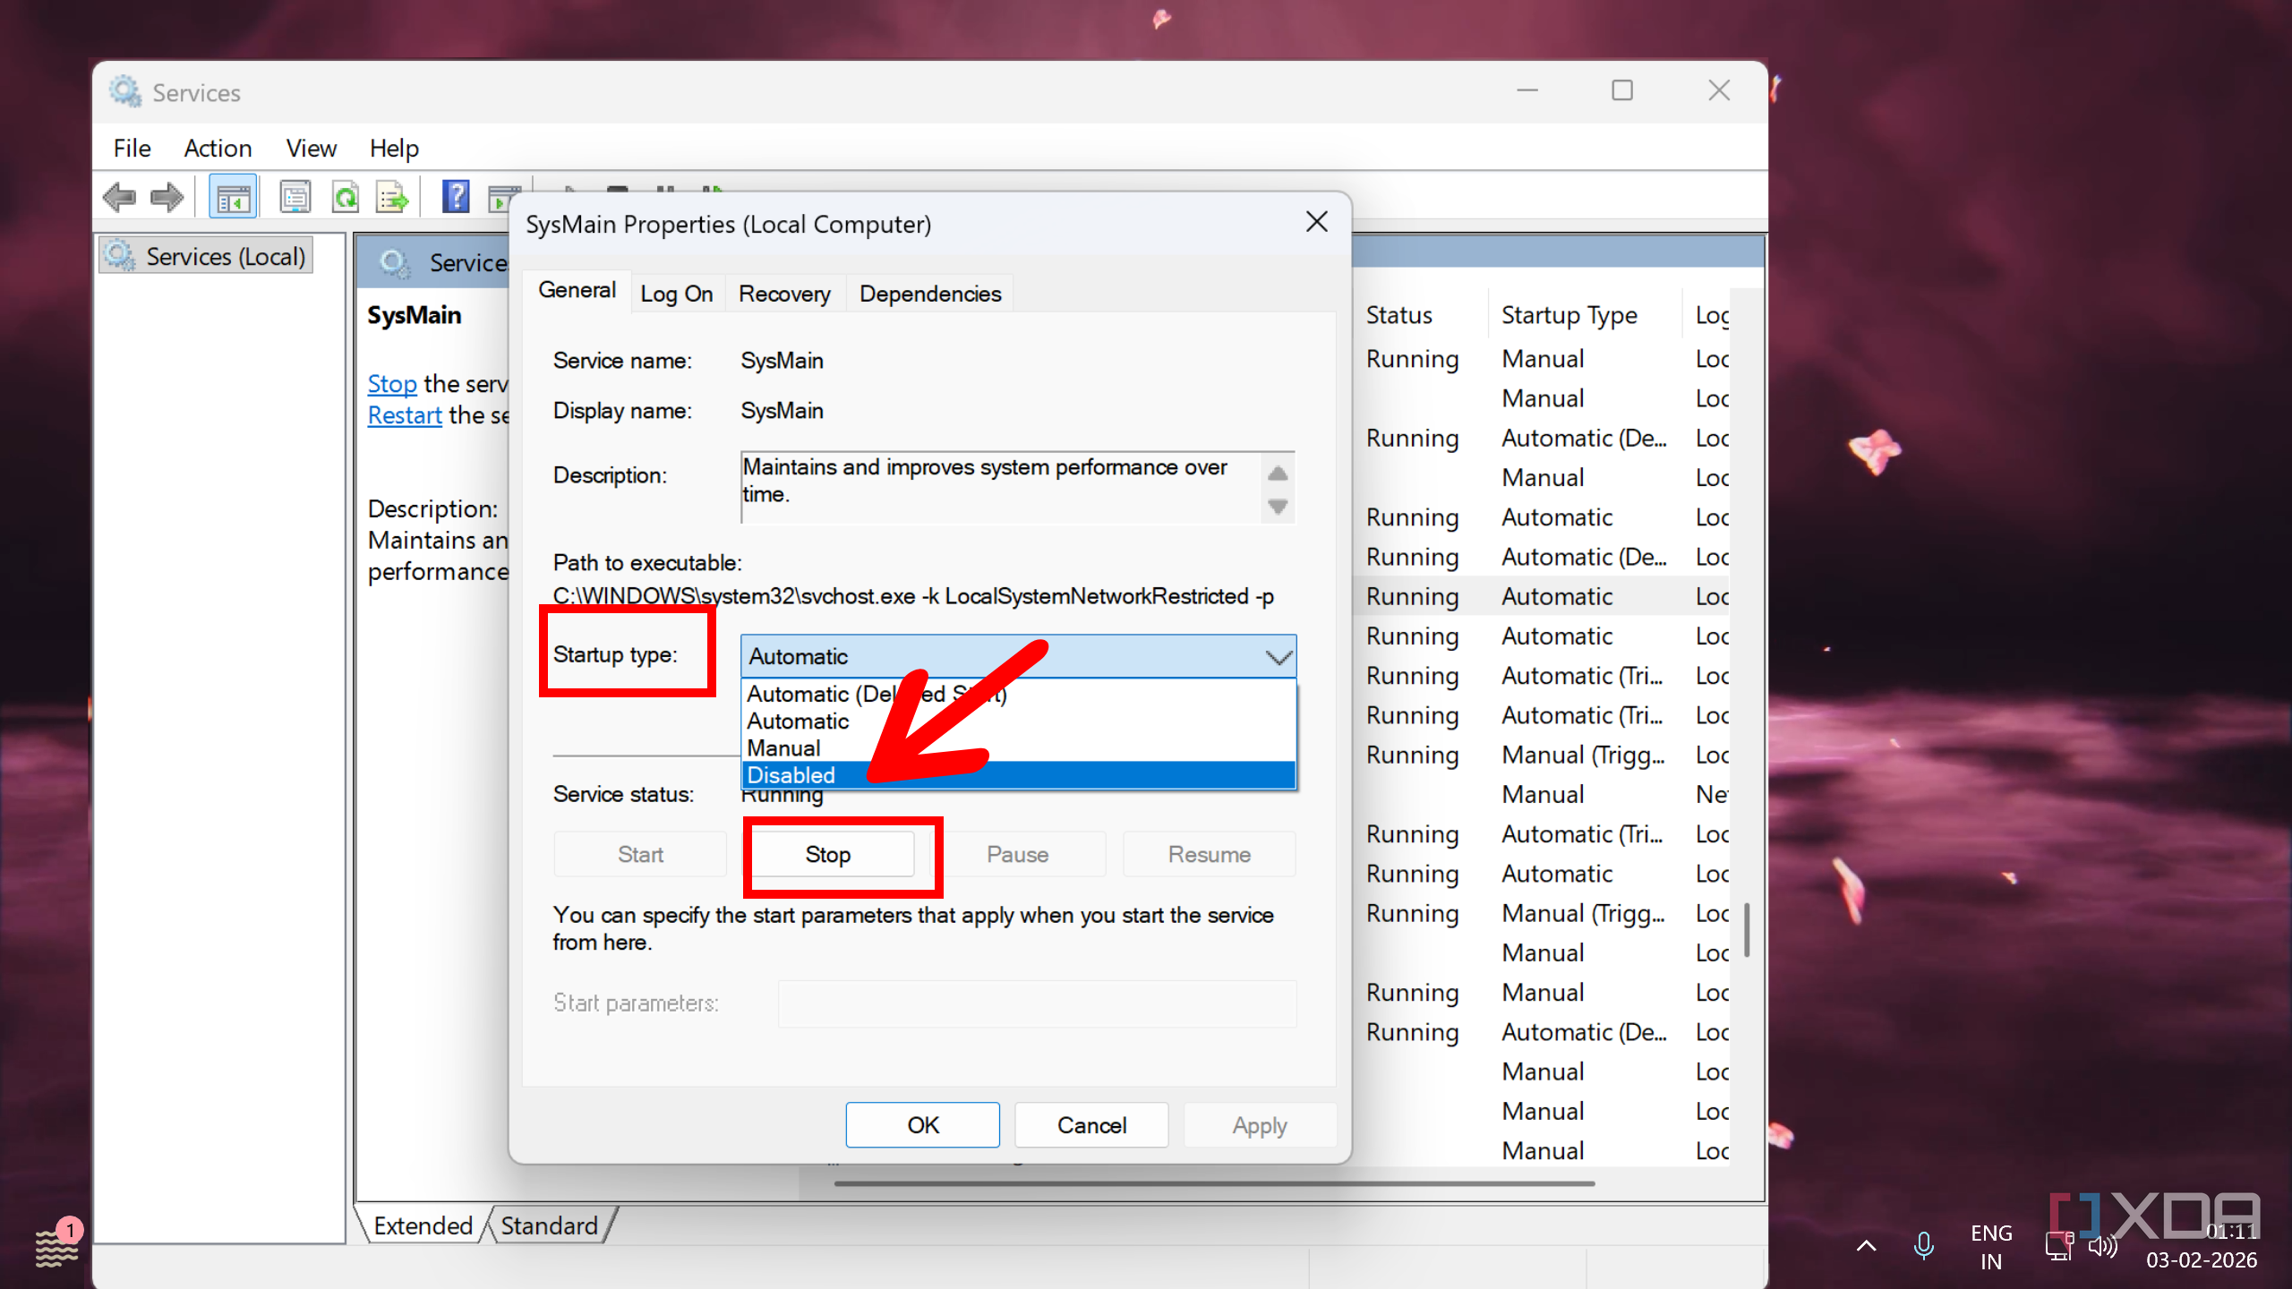Image resolution: width=2292 pixels, height=1289 pixels.
Task: Expand the system tray hidden icons chevron
Action: tap(1867, 1245)
